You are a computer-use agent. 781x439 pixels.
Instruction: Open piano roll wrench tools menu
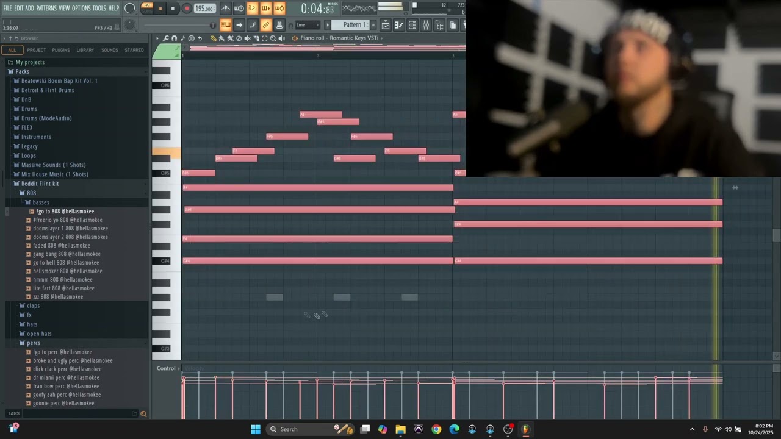(165, 38)
